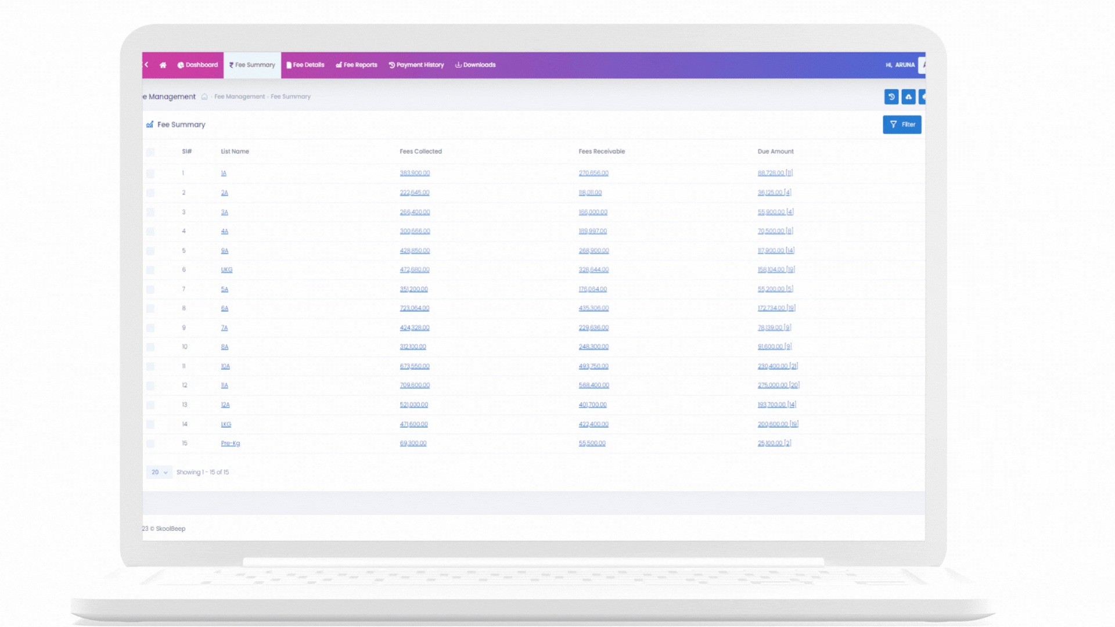Screen dimensions: 1115x627
Task: Select the checkbox for UKG row
Action: (150, 270)
